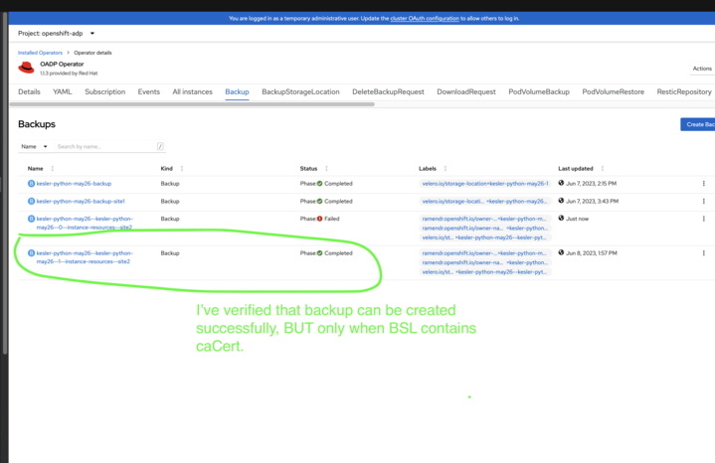
Task: Click the B icon beside kesler-python-may26-backup-site1
Action: [x=32, y=202]
